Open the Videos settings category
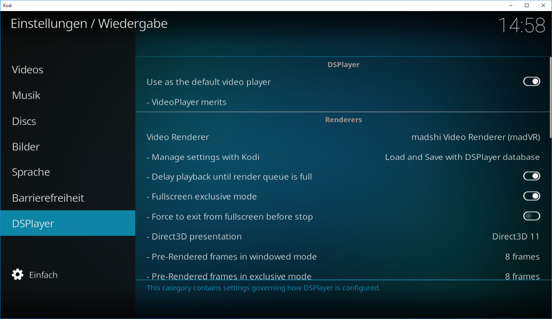 click(x=68, y=70)
